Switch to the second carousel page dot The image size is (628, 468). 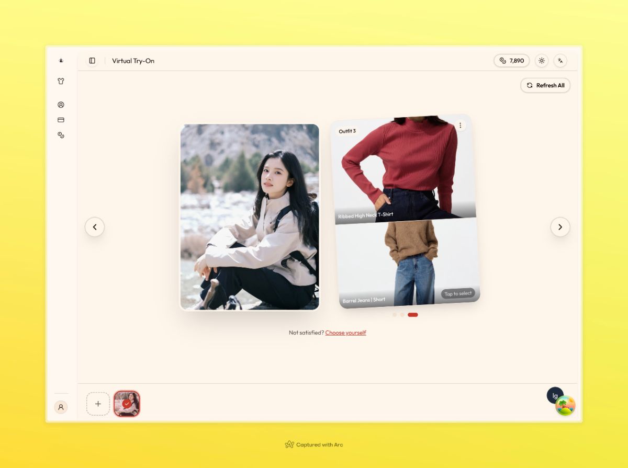(402, 315)
